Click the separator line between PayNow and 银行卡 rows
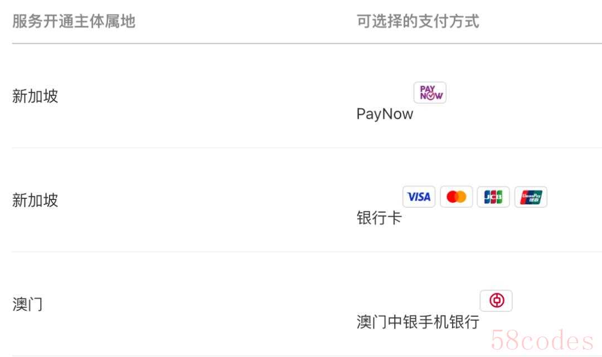602x357 pixels. [307, 148]
